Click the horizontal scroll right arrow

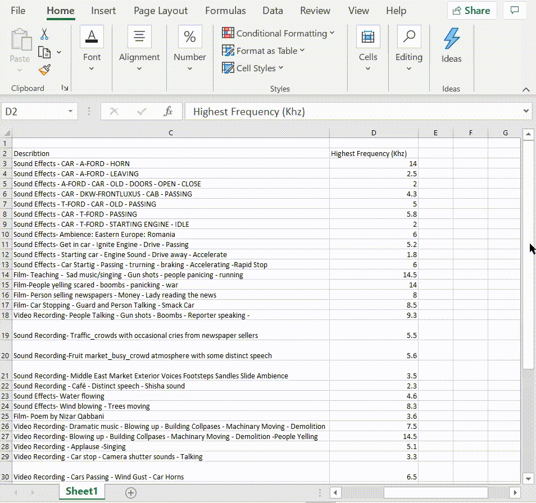[x=515, y=492]
